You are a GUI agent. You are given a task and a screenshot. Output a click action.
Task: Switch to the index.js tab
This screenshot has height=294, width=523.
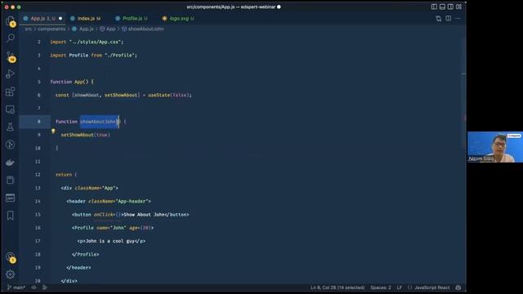click(86, 19)
